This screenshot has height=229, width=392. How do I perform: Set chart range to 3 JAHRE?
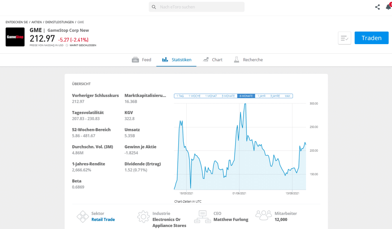pos(275,96)
